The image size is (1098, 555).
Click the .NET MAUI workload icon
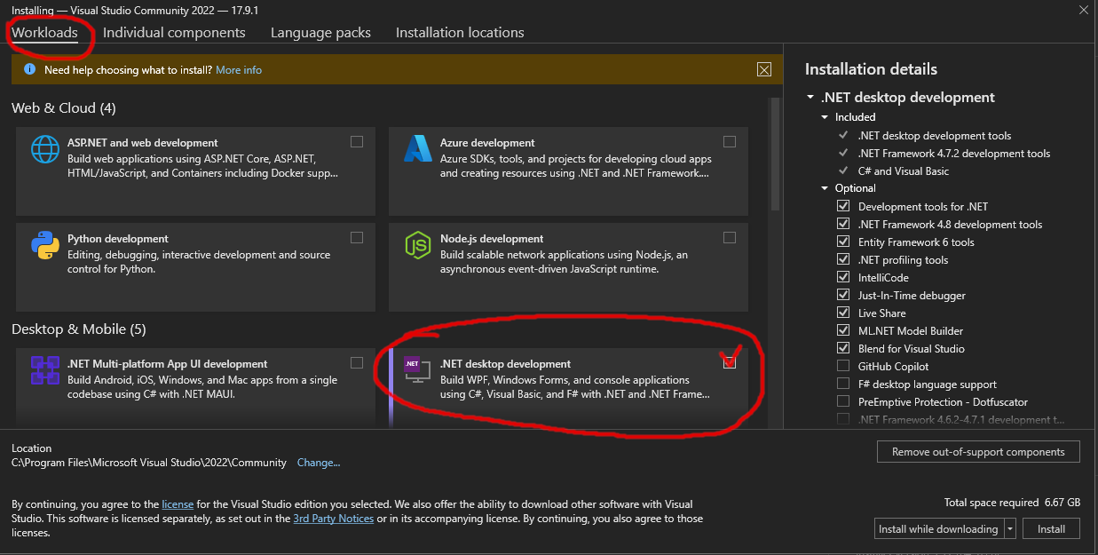point(44,370)
